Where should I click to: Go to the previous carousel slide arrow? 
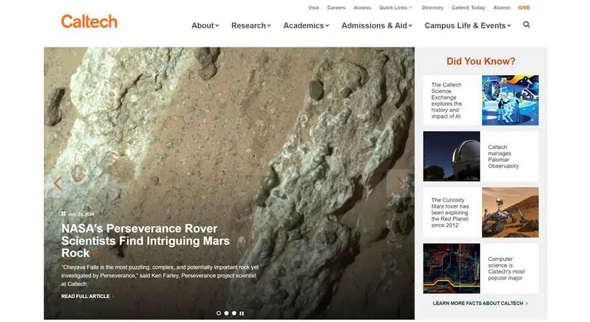click(x=58, y=183)
